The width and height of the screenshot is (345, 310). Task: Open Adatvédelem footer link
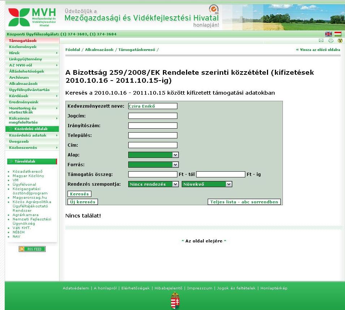(x=76, y=288)
